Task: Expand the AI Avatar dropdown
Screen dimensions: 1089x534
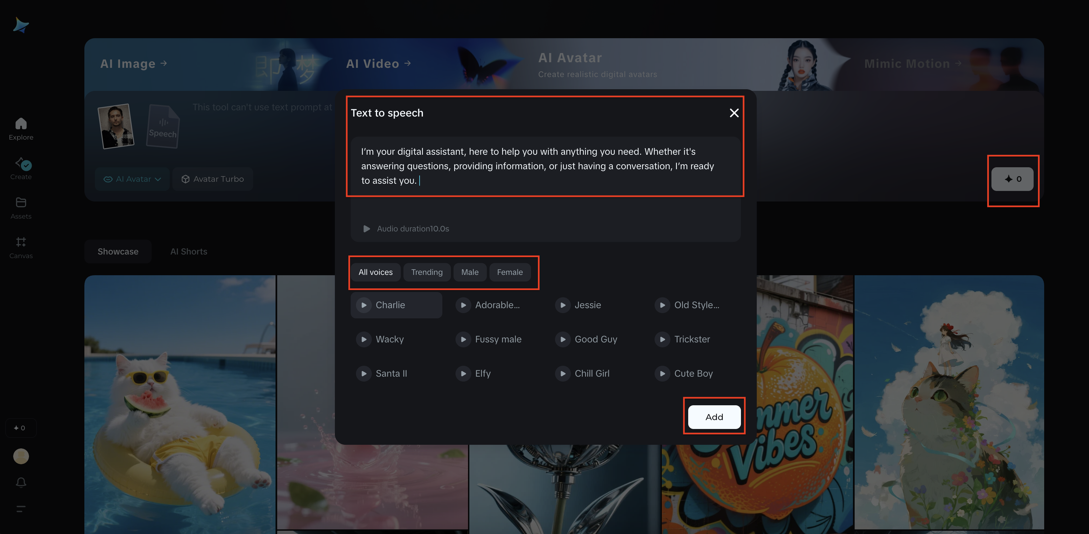Action: [132, 179]
